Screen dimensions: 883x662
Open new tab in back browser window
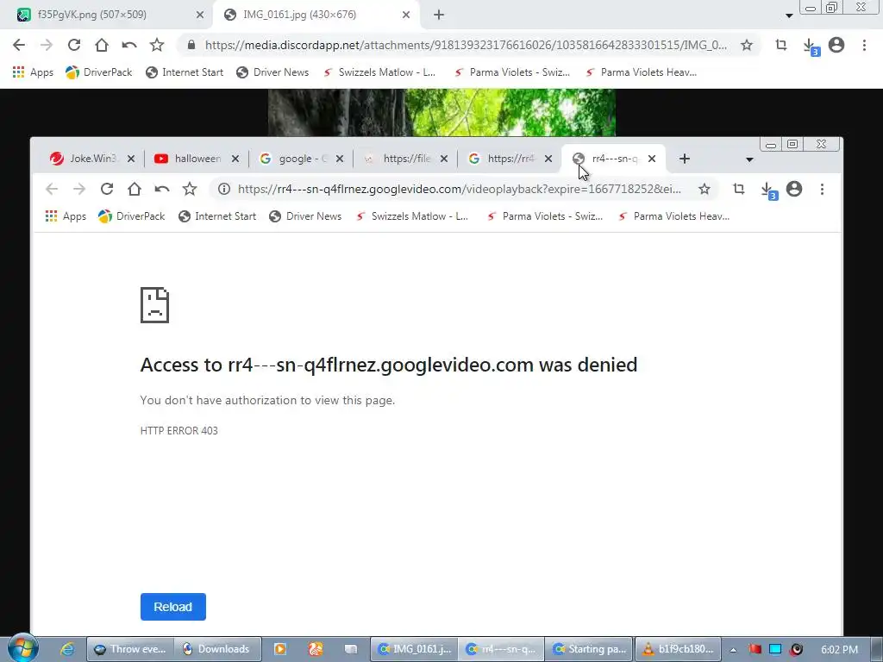coord(439,15)
